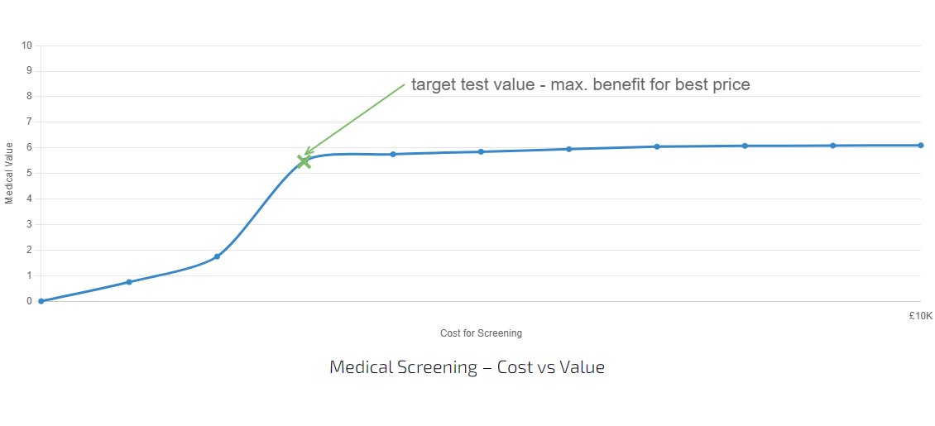
Task: Click the second-to-last data point on the curve
Action: (x=832, y=146)
